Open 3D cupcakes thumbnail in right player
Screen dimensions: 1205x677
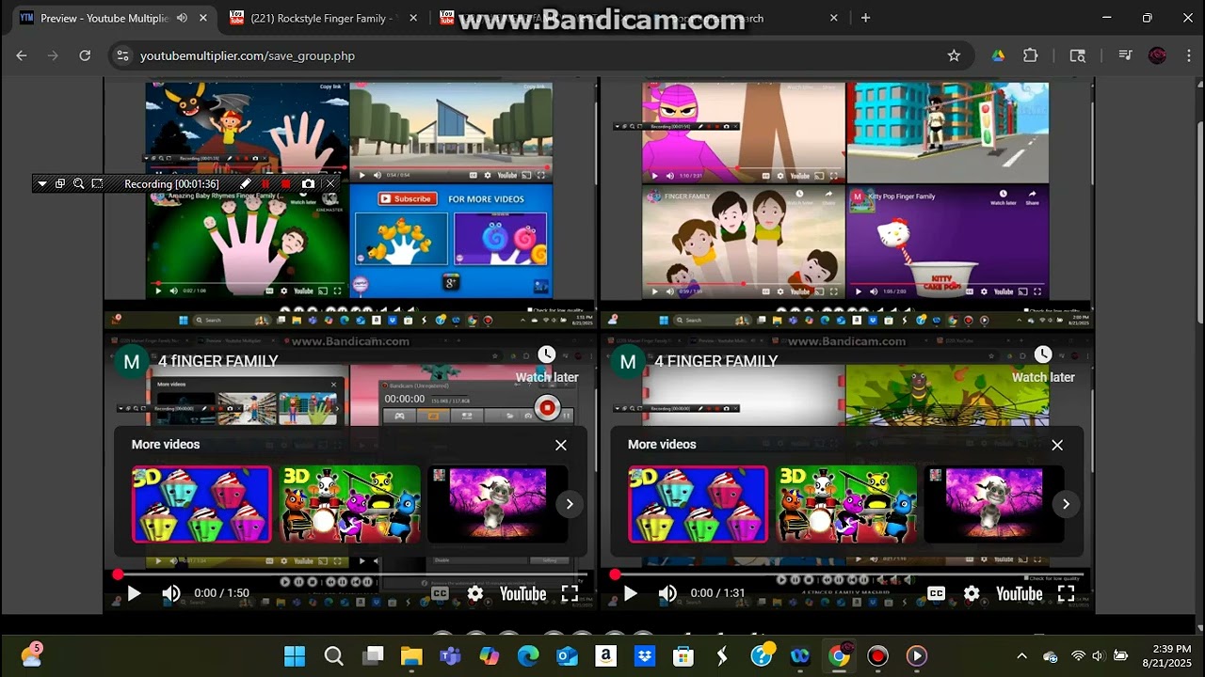click(x=698, y=504)
